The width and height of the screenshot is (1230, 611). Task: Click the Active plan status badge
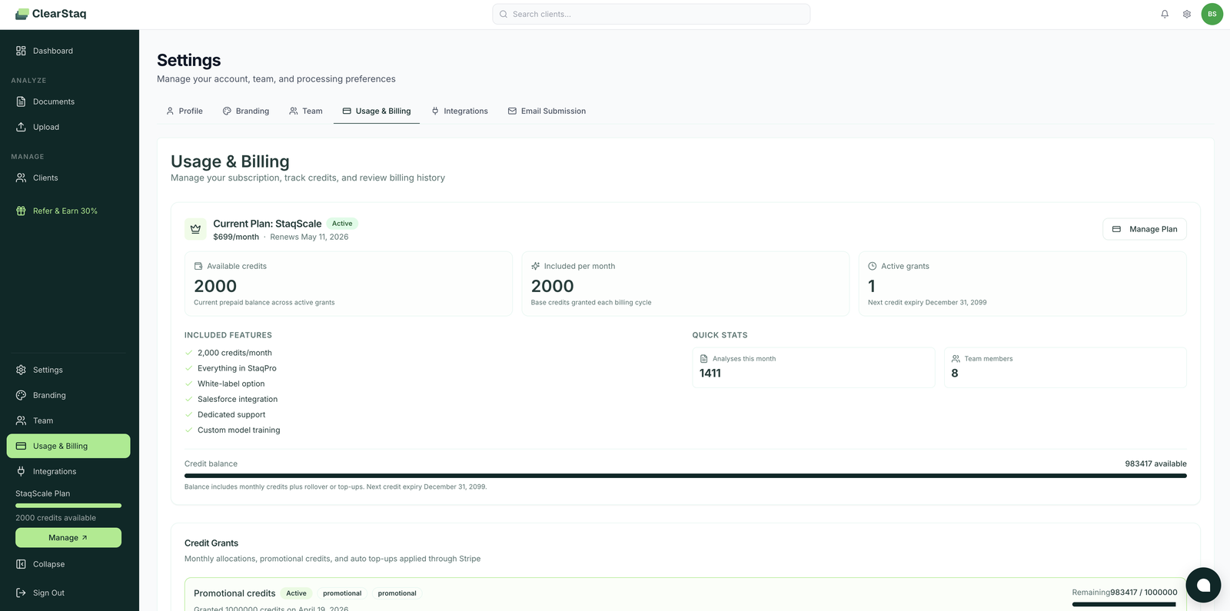(342, 224)
